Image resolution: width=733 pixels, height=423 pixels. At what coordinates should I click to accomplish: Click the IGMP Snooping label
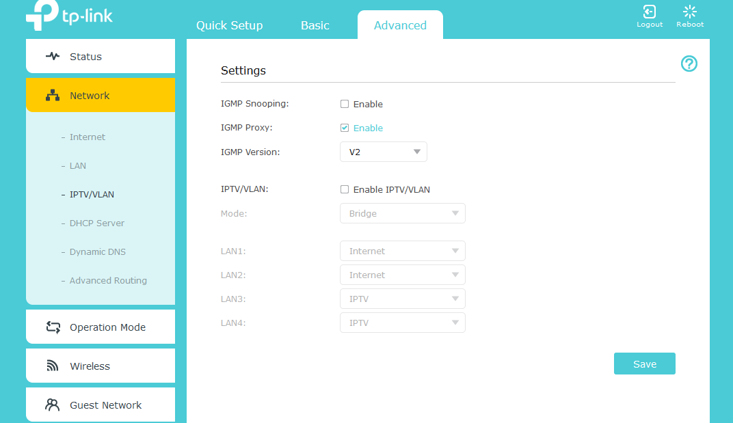coord(255,104)
